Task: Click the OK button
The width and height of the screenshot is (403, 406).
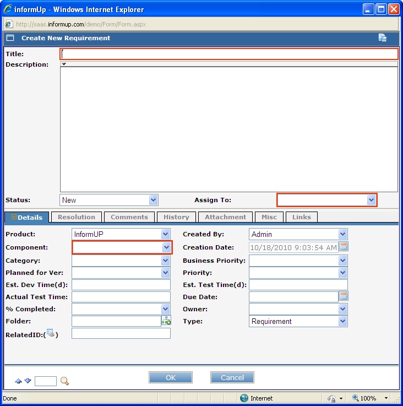Action: (x=171, y=377)
